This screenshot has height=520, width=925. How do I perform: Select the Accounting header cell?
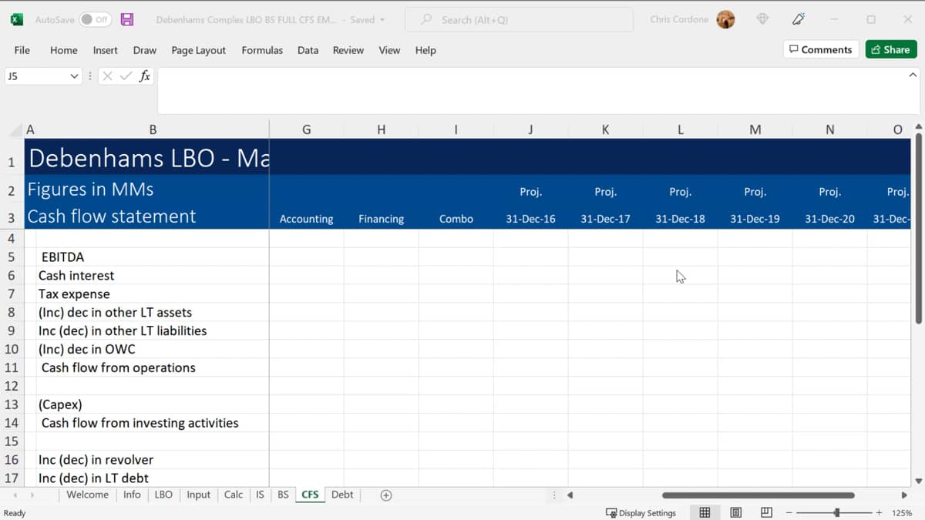coord(306,218)
